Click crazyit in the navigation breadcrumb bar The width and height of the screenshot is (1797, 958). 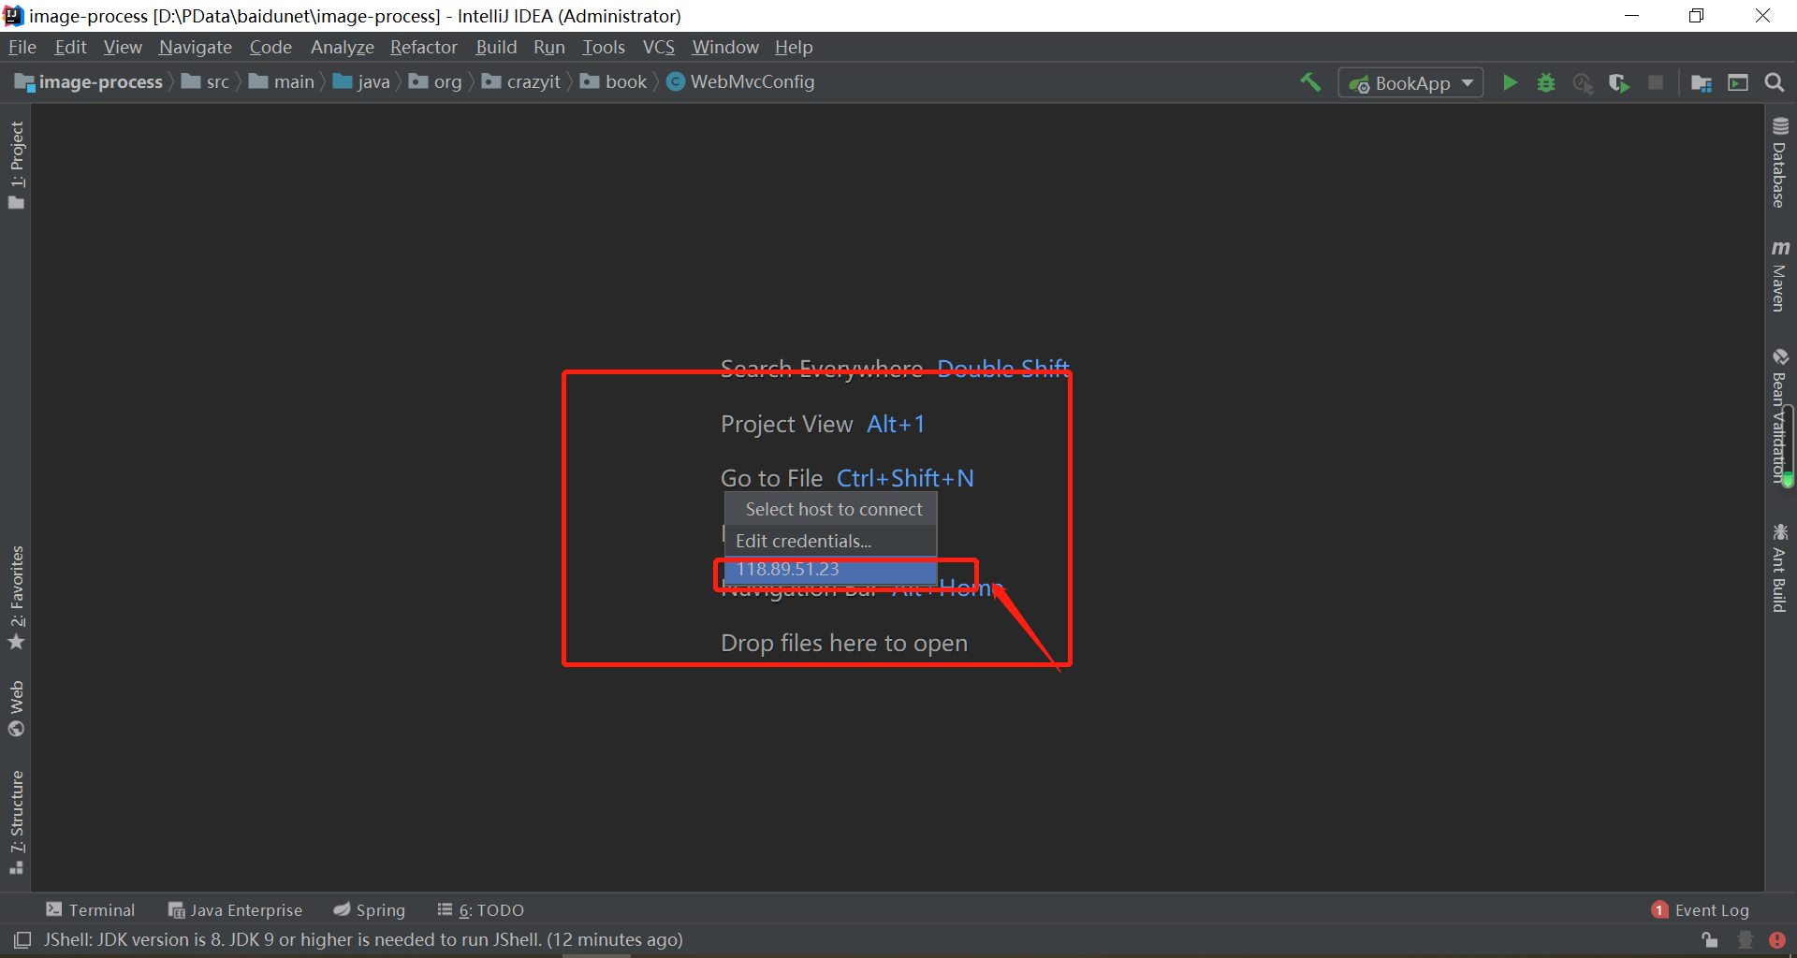pos(533,81)
